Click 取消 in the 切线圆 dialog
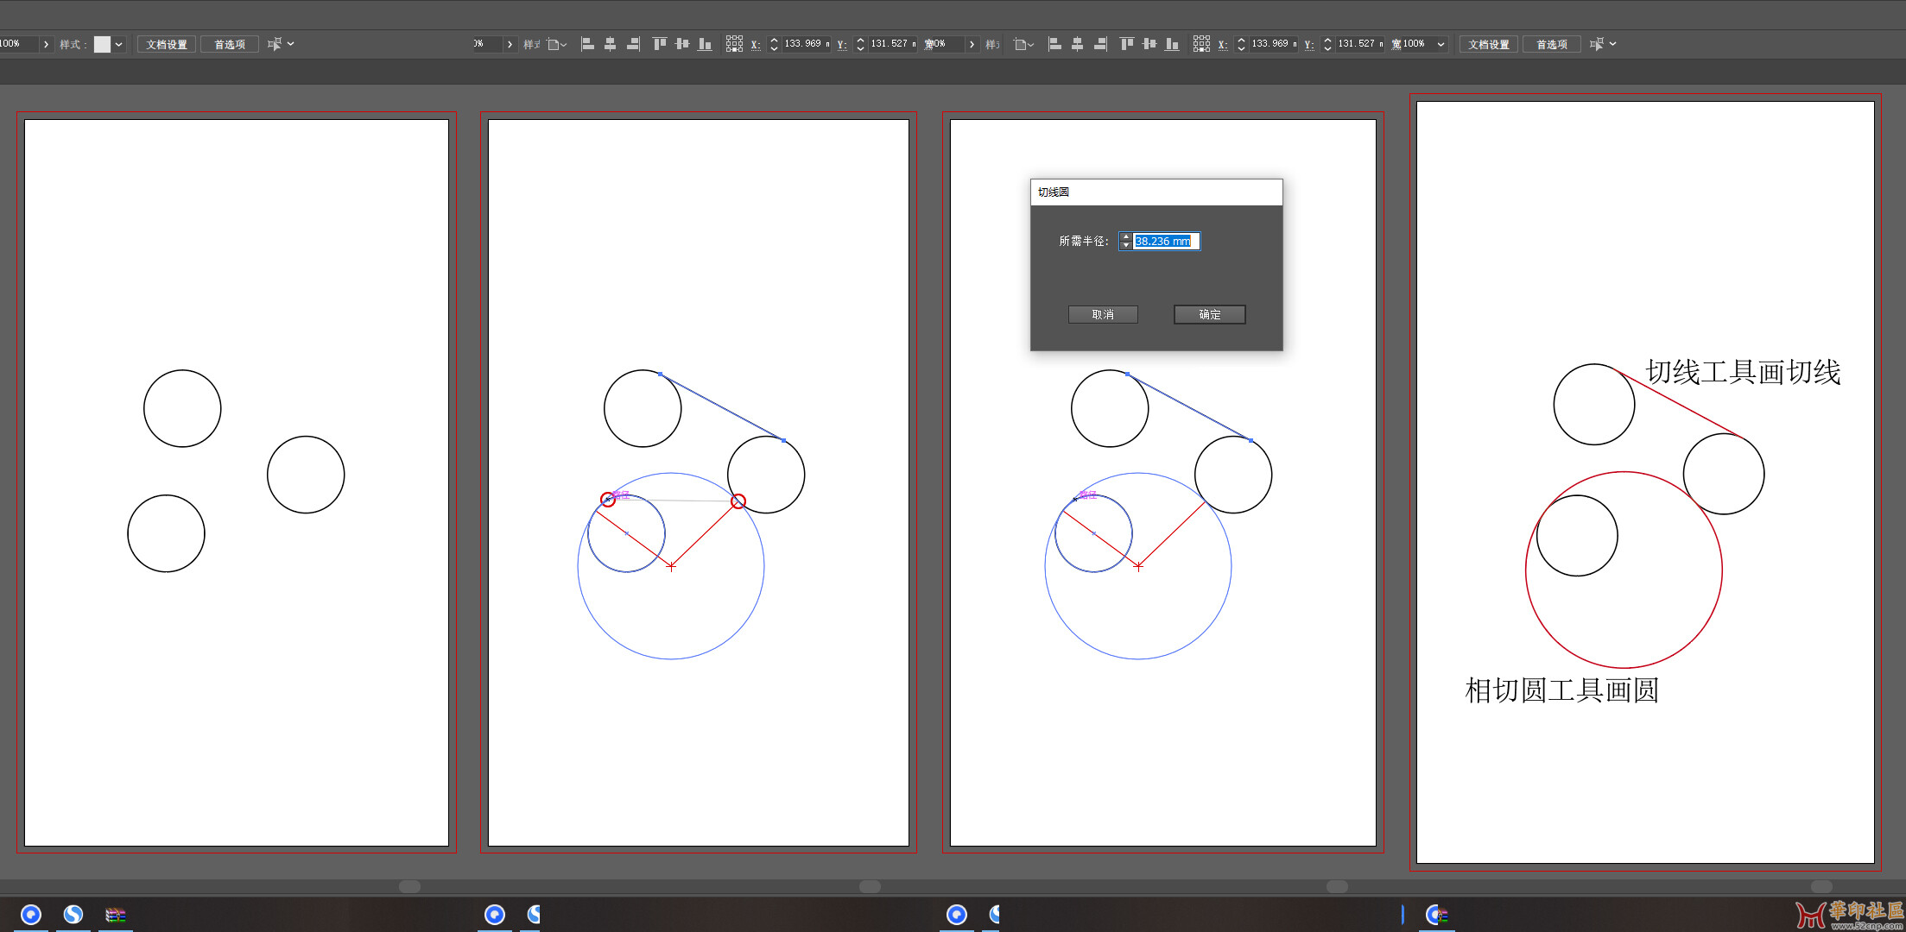Viewport: 1906px width, 932px height. (x=1103, y=314)
